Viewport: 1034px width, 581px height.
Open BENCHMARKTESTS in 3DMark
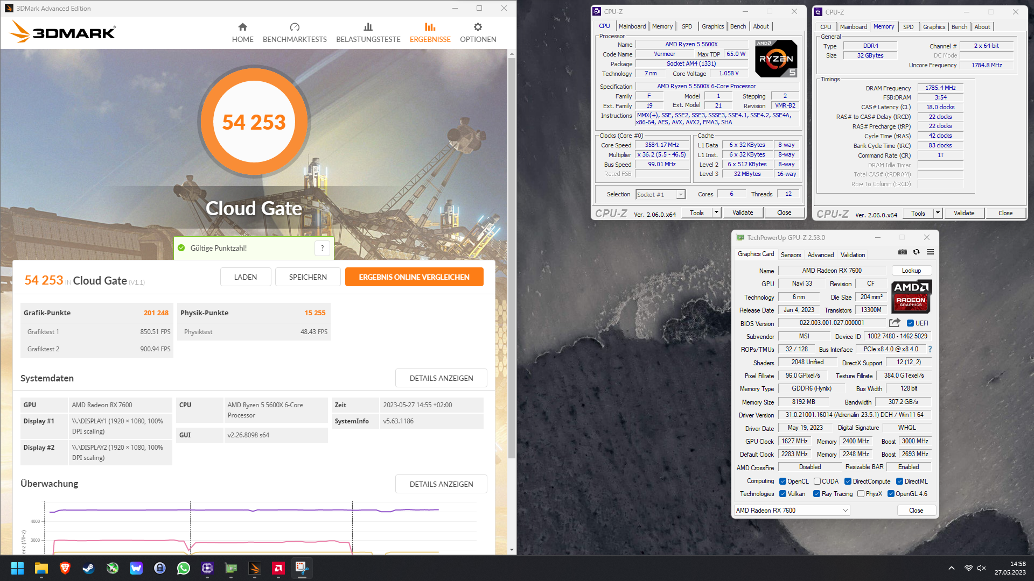295,33
